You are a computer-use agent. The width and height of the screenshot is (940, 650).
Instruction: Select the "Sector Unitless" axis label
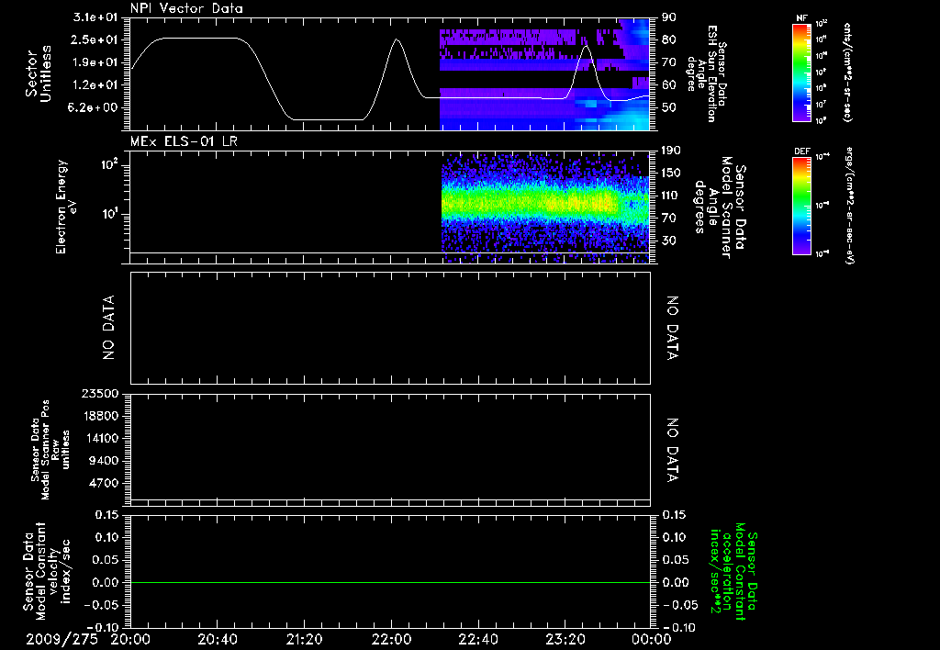[39, 73]
